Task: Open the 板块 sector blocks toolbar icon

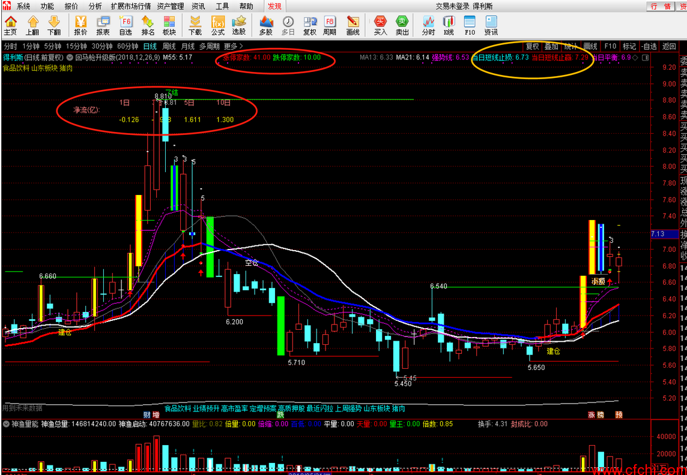Action: pos(169,25)
